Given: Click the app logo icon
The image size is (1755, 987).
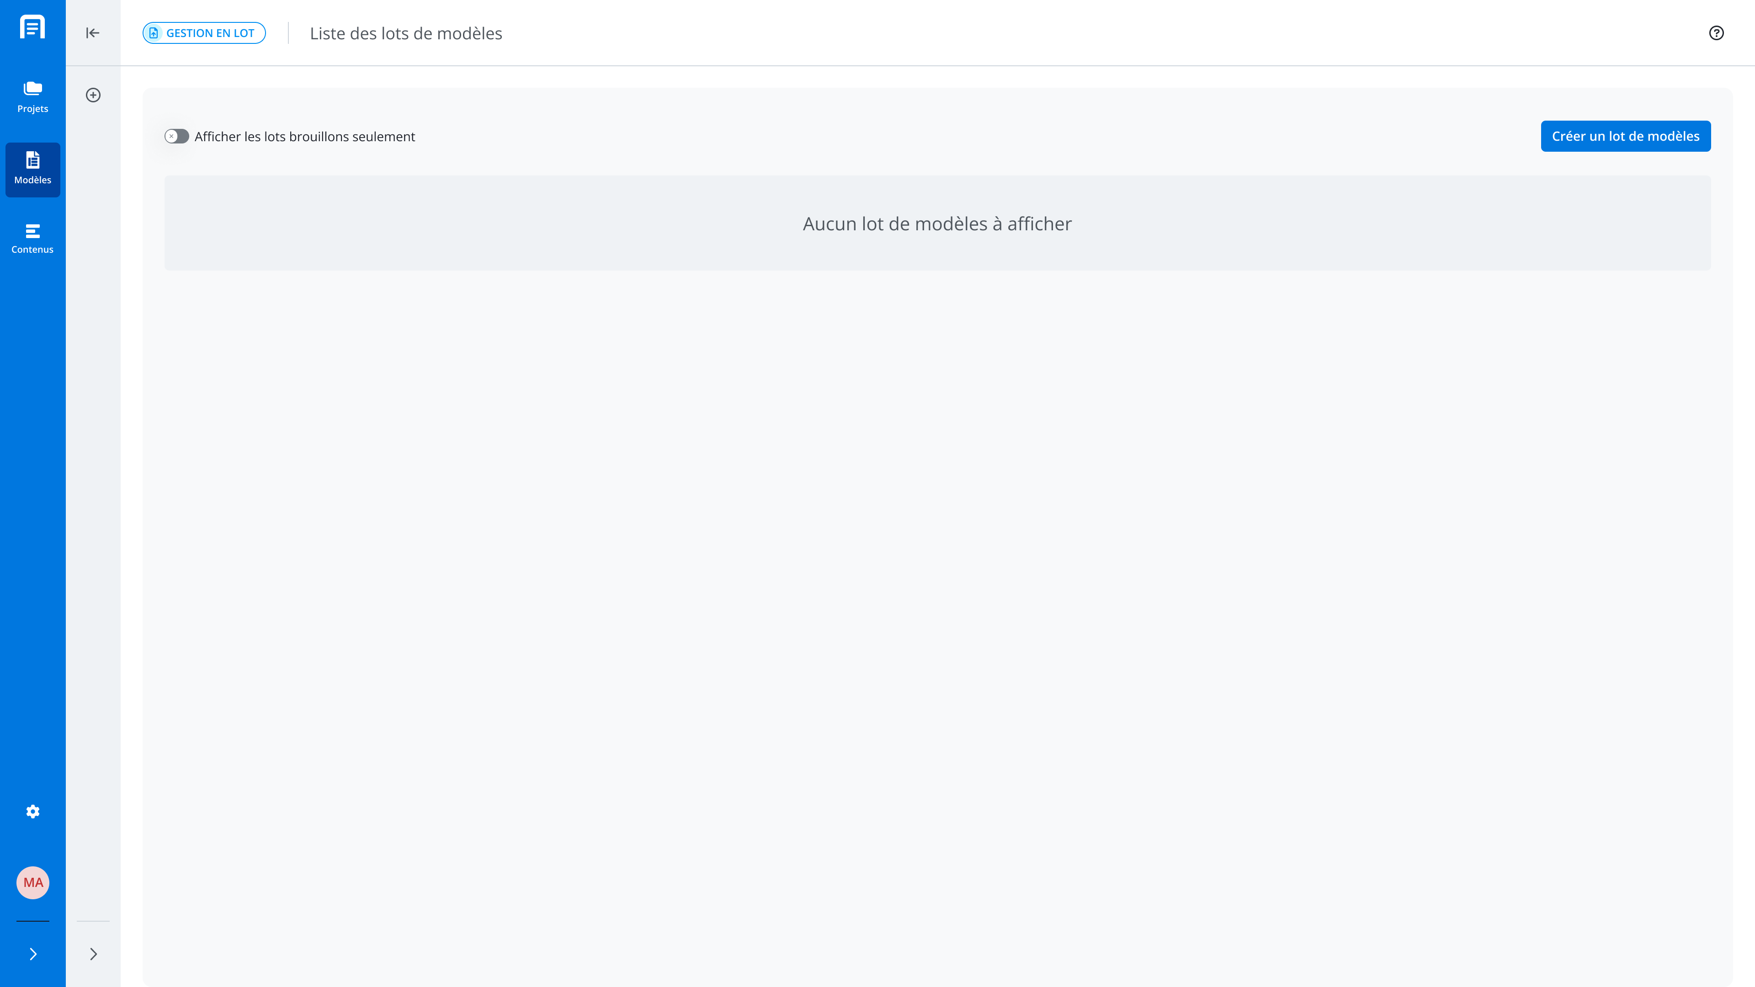Looking at the screenshot, I should (33, 27).
